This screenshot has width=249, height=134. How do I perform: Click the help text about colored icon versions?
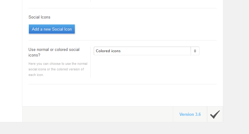(58, 69)
